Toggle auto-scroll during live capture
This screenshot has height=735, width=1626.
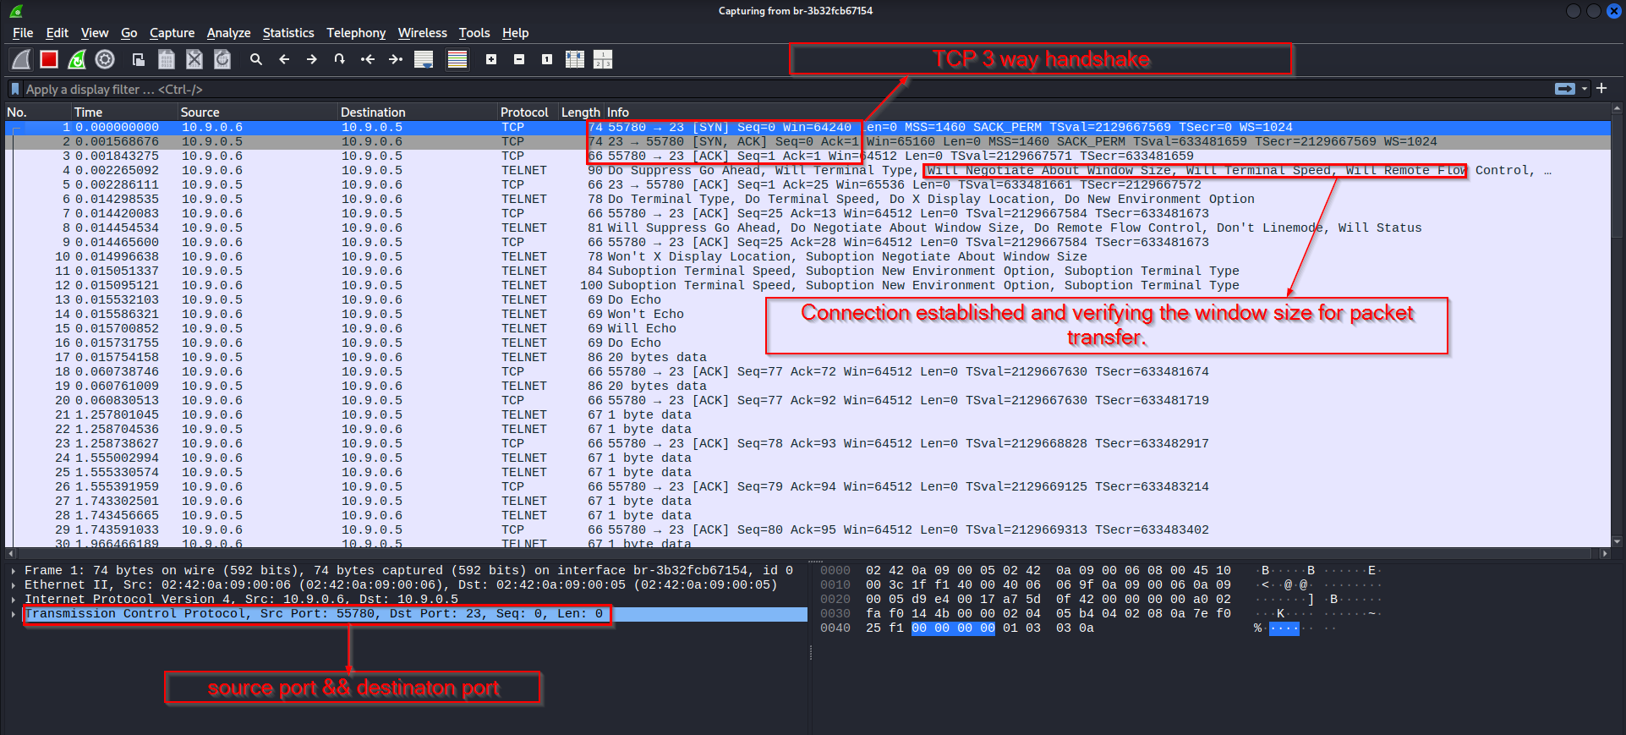point(424,59)
